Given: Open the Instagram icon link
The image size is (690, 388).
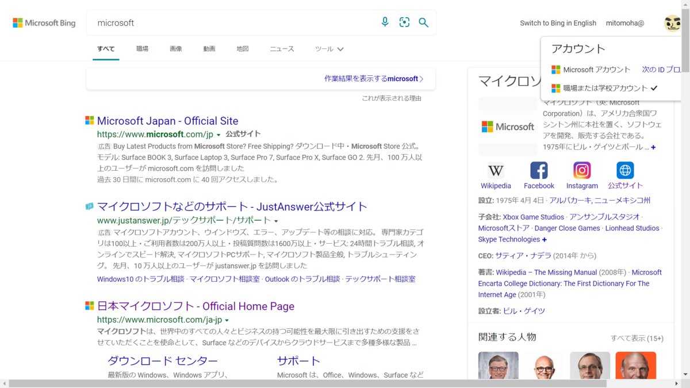Looking at the screenshot, I should pos(582,171).
